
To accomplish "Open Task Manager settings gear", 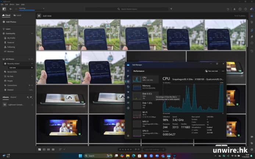I will [128, 136].
